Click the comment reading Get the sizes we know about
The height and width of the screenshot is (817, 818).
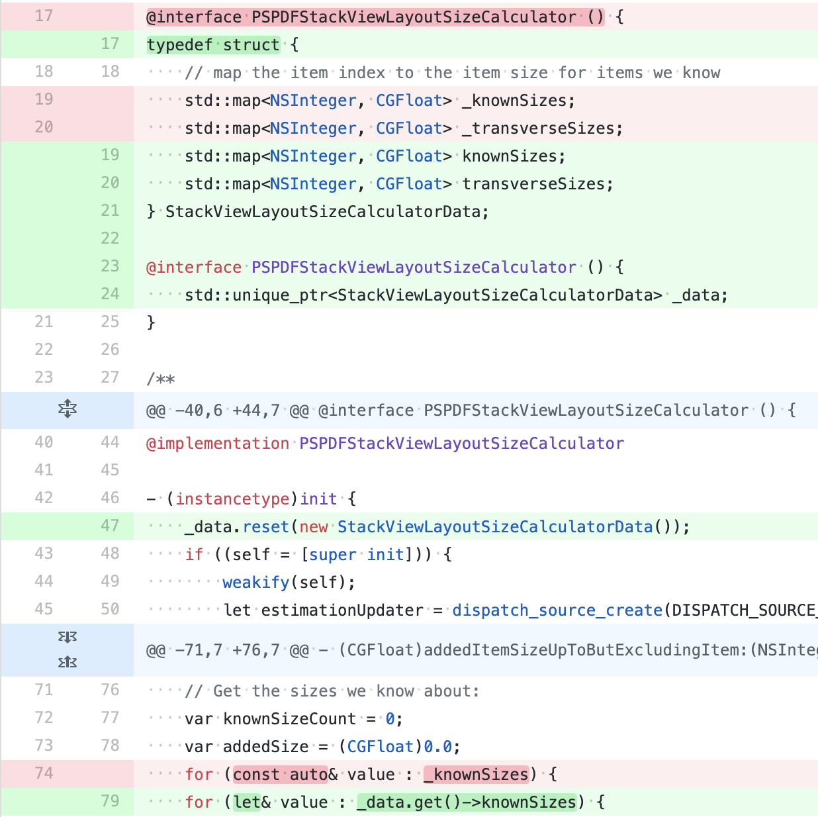click(331, 691)
